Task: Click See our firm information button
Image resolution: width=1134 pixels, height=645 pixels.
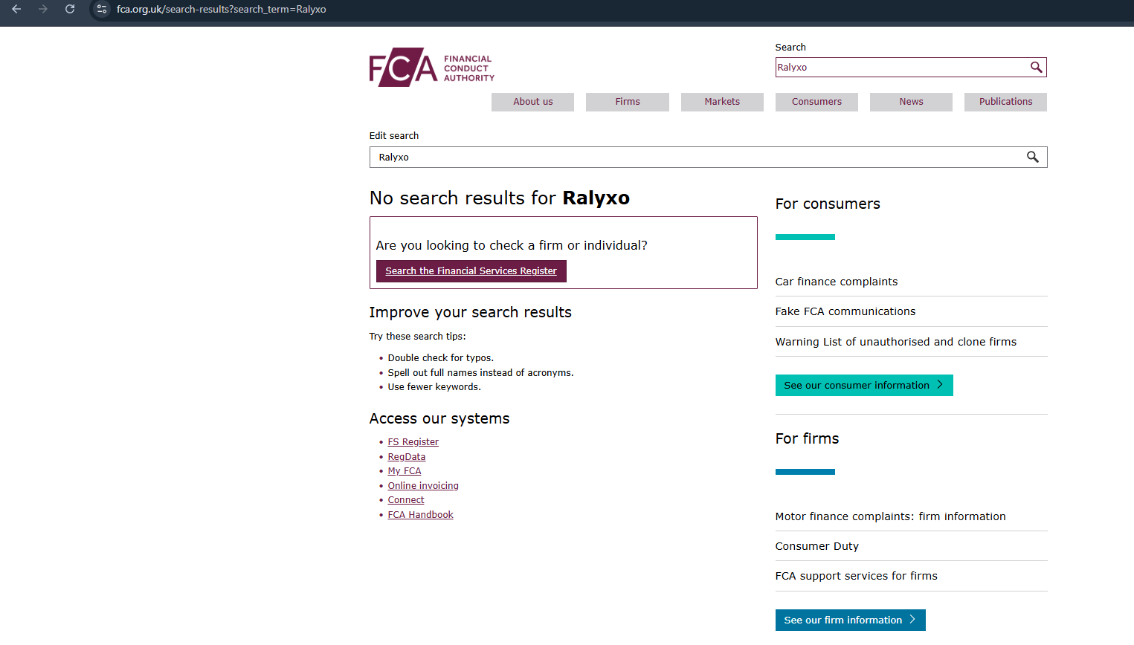Action: coord(850,620)
